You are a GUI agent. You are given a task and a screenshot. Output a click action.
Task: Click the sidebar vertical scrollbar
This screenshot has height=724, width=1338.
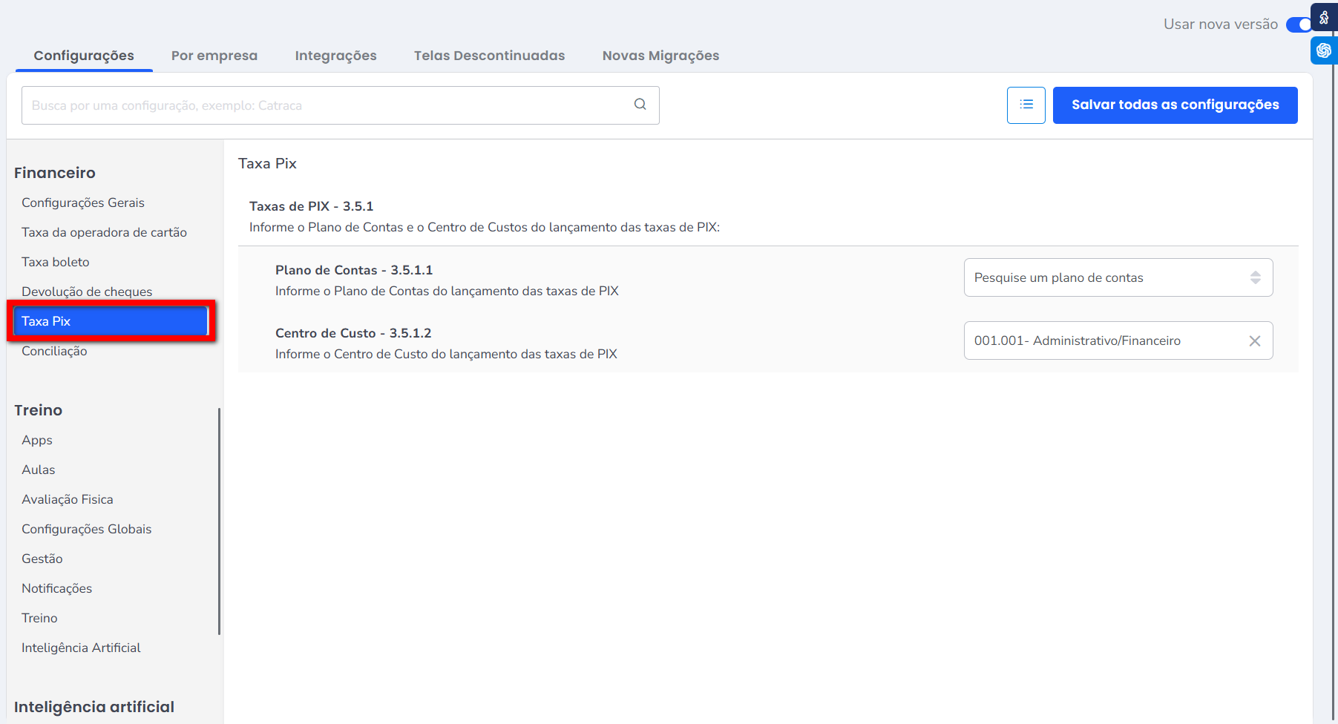click(x=219, y=519)
